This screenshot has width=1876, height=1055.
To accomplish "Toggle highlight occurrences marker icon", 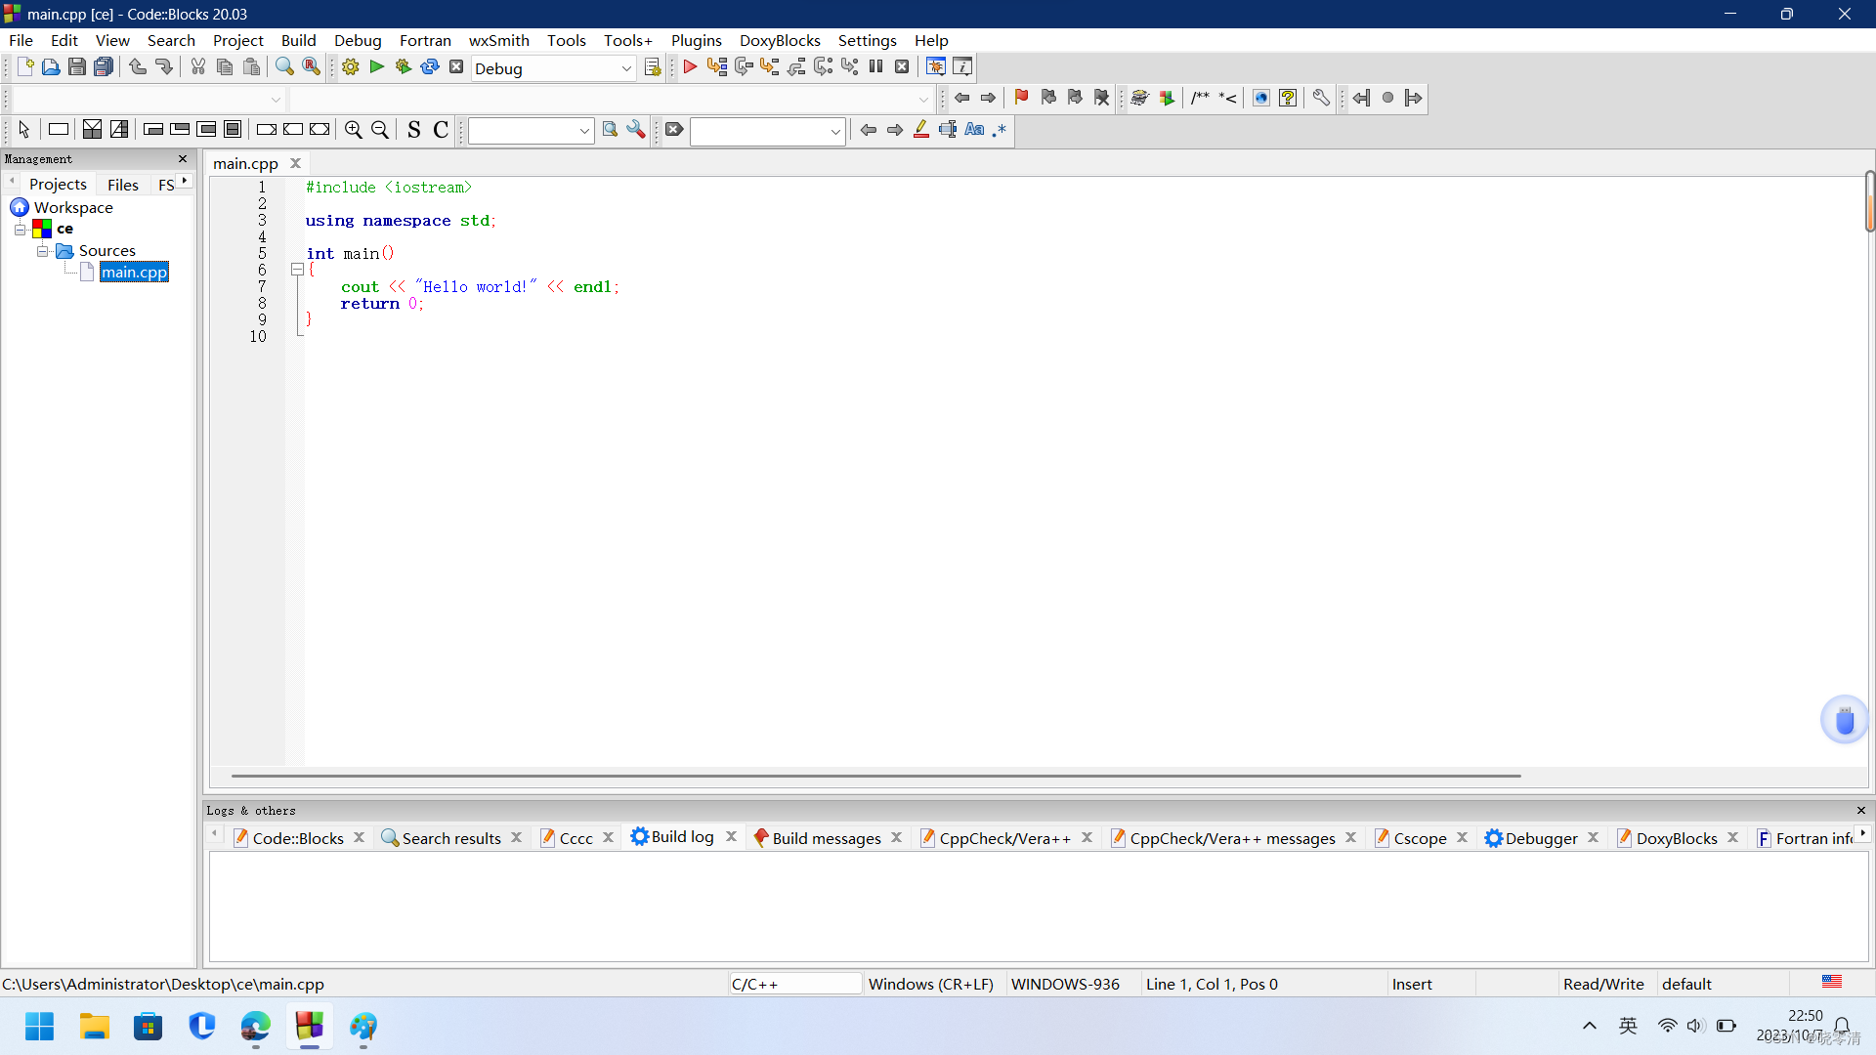I will click(x=921, y=130).
